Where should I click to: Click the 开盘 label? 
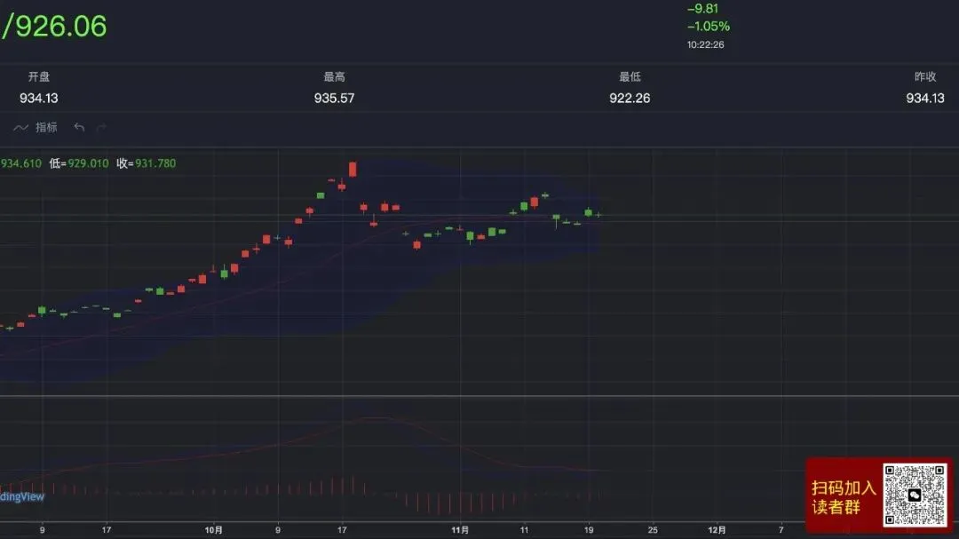coord(38,76)
